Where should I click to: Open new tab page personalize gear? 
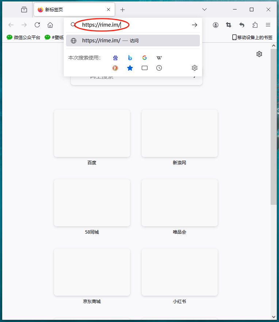click(259, 54)
